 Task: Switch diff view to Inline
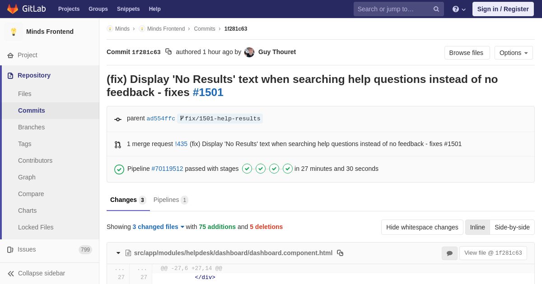click(477, 227)
